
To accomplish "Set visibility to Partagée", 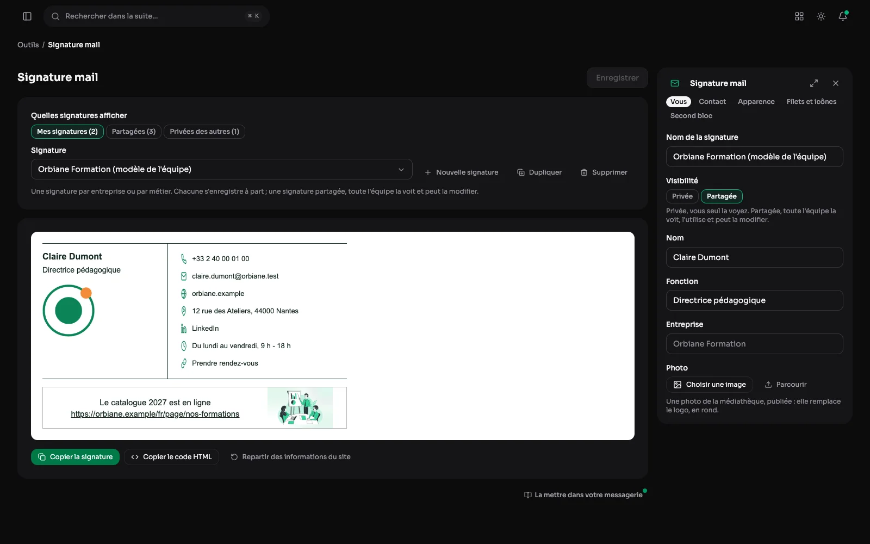I will pos(722,196).
